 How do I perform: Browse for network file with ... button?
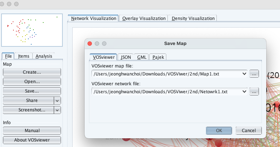click(254, 92)
